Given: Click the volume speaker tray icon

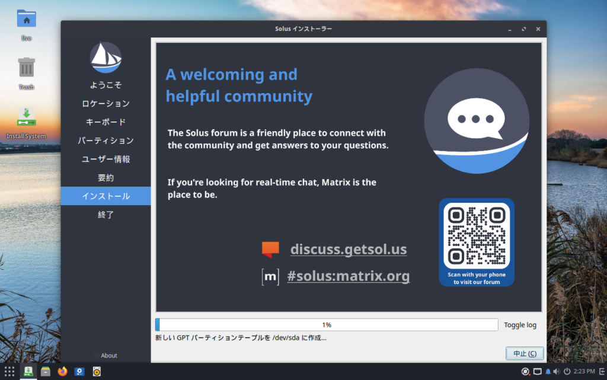Looking at the screenshot, I should click(x=557, y=372).
